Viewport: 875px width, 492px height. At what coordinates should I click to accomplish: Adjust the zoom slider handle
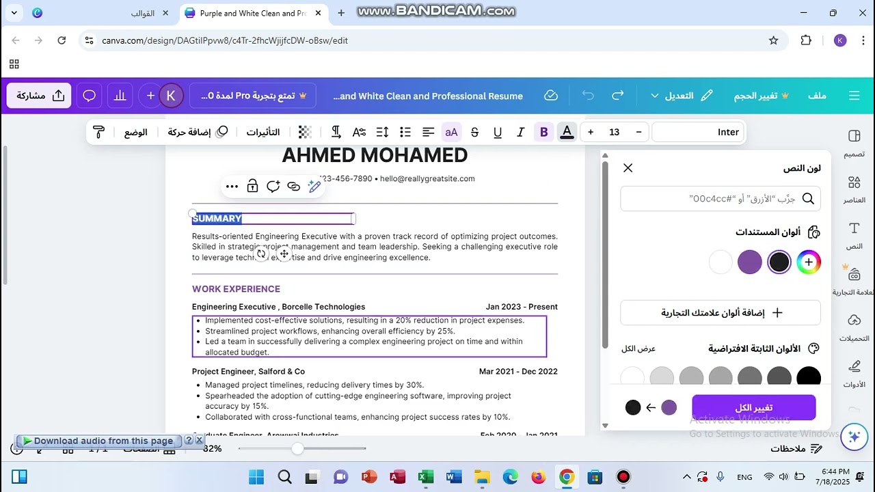(x=297, y=448)
